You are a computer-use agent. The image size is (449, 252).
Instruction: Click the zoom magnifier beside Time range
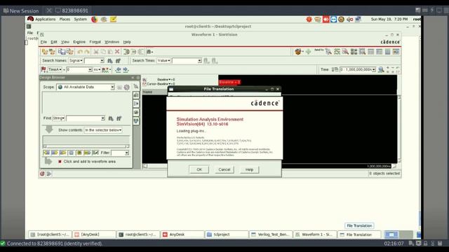(381, 69)
